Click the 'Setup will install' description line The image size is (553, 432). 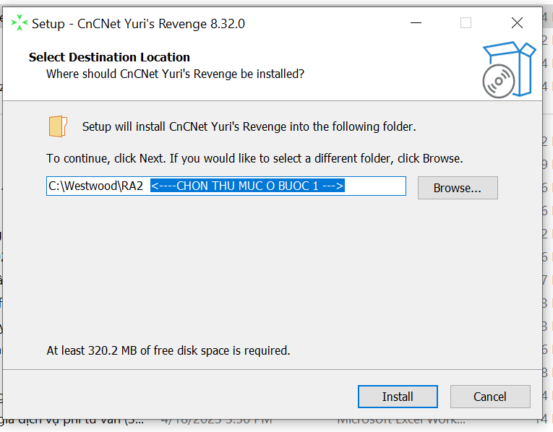click(x=249, y=127)
